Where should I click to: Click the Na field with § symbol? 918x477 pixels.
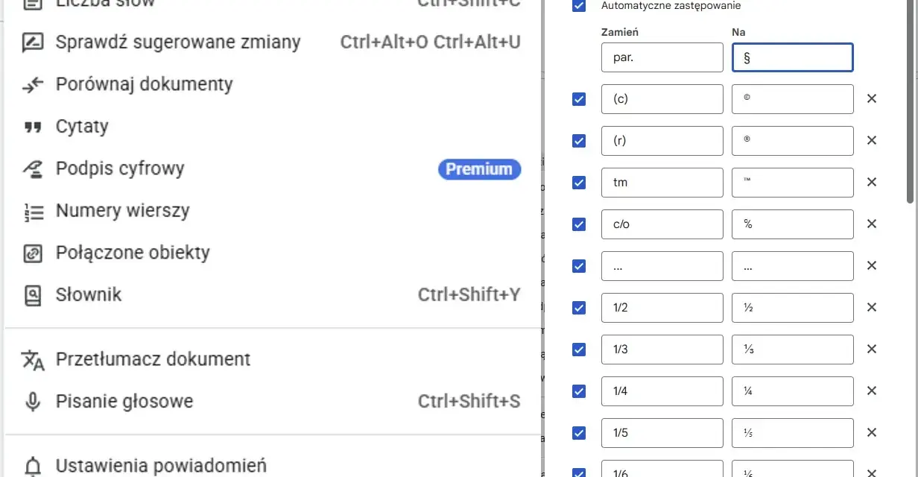[793, 57]
